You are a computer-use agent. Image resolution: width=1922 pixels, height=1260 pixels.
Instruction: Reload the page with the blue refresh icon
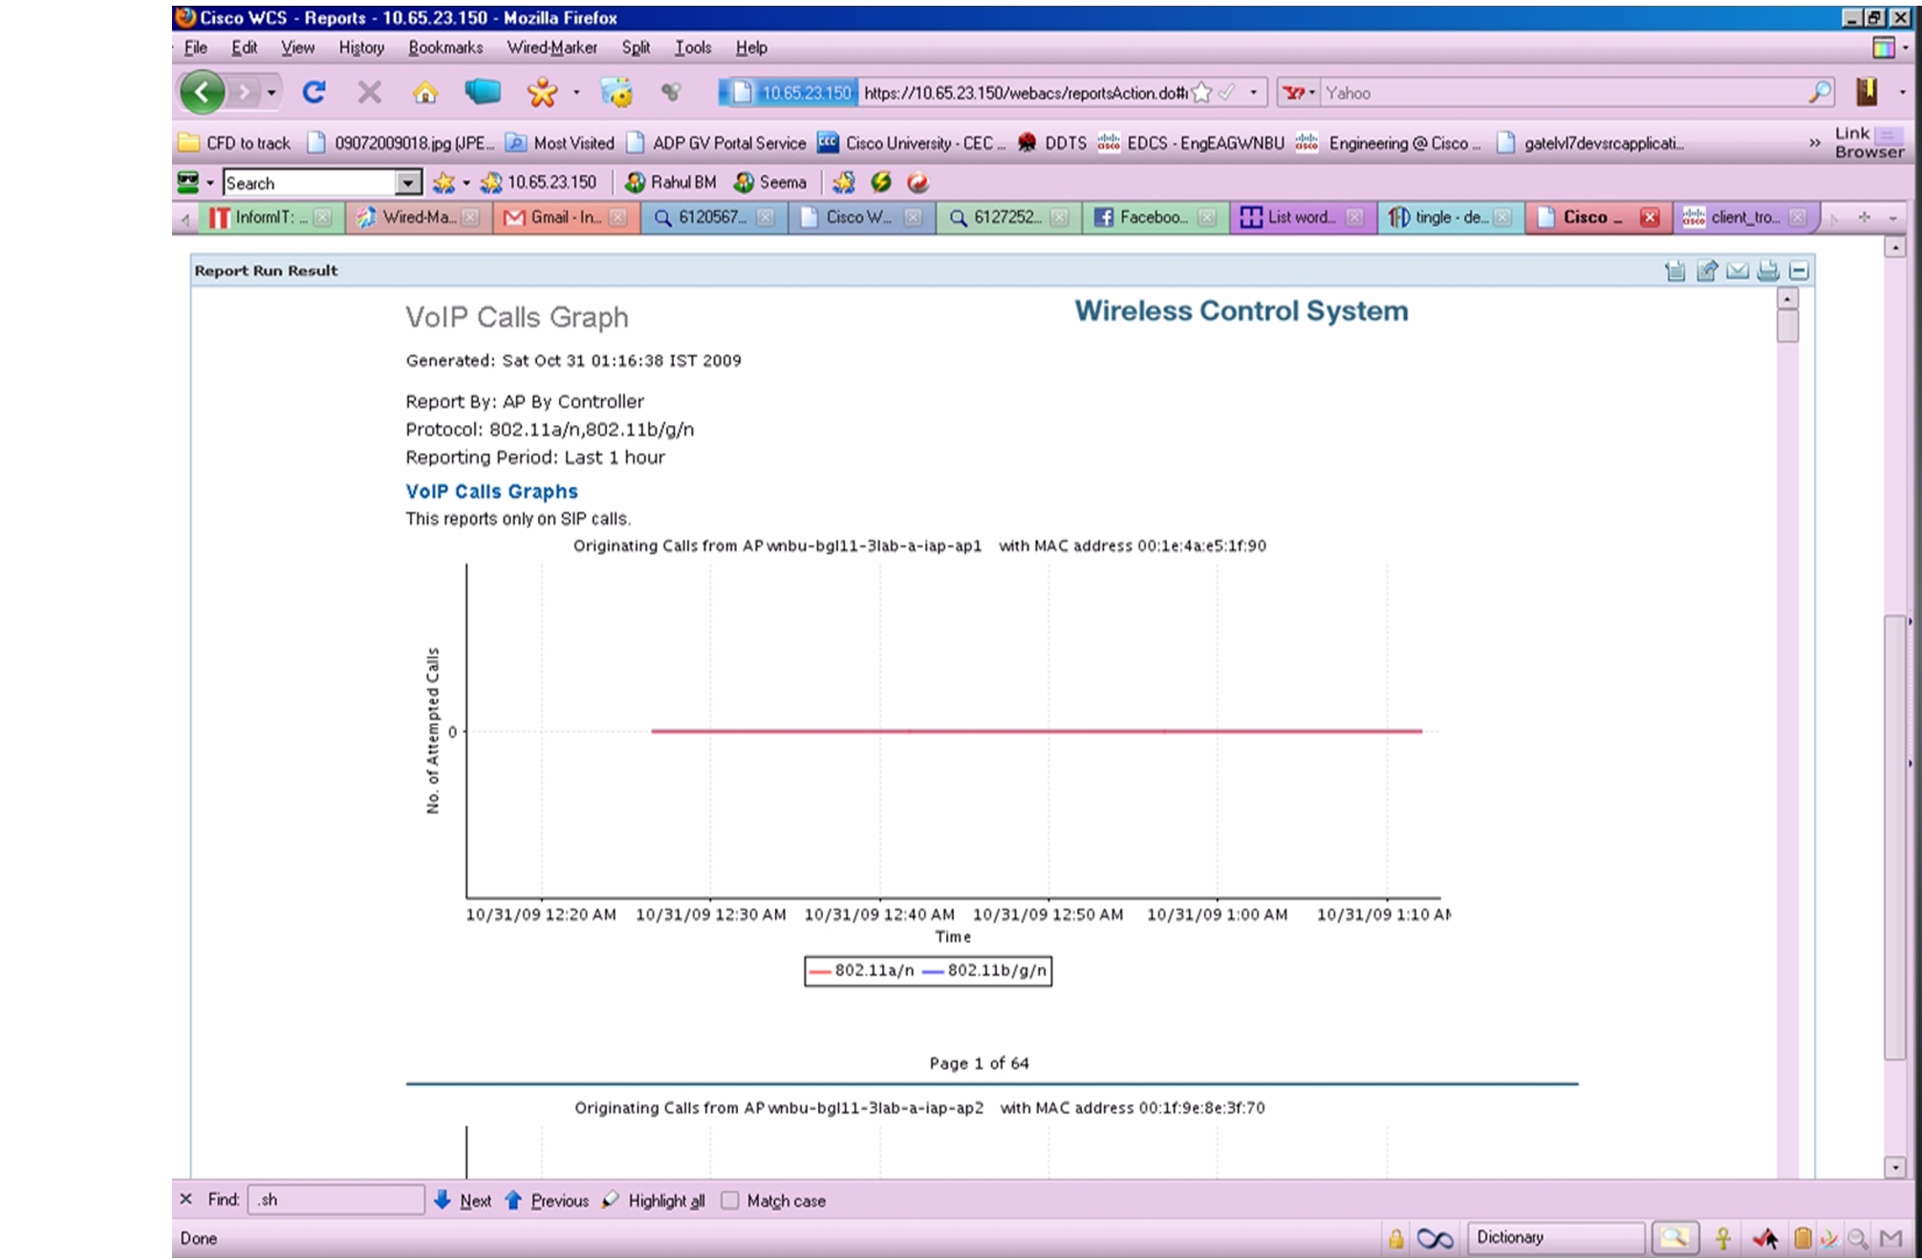(x=313, y=93)
